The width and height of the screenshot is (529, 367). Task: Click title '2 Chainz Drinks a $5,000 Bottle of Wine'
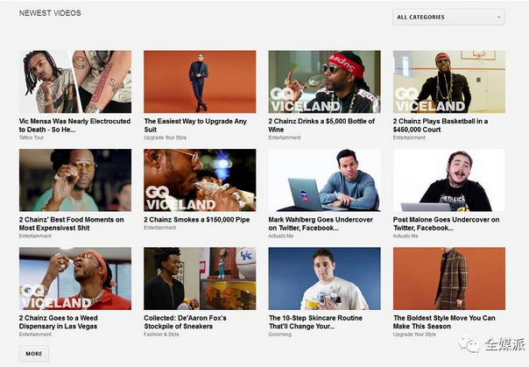tap(321, 125)
